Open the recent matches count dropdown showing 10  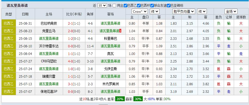point(102,5)
